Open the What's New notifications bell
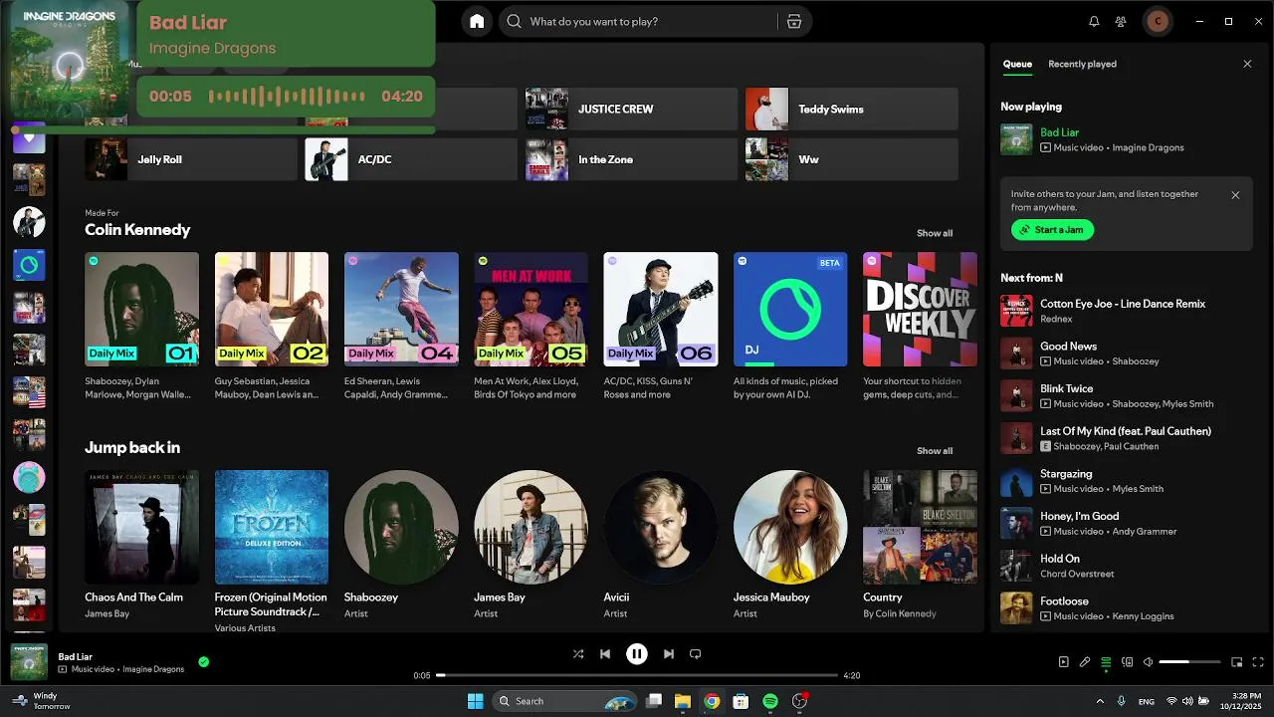This screenshot has height=717, width=1274. coord(1094,21)
